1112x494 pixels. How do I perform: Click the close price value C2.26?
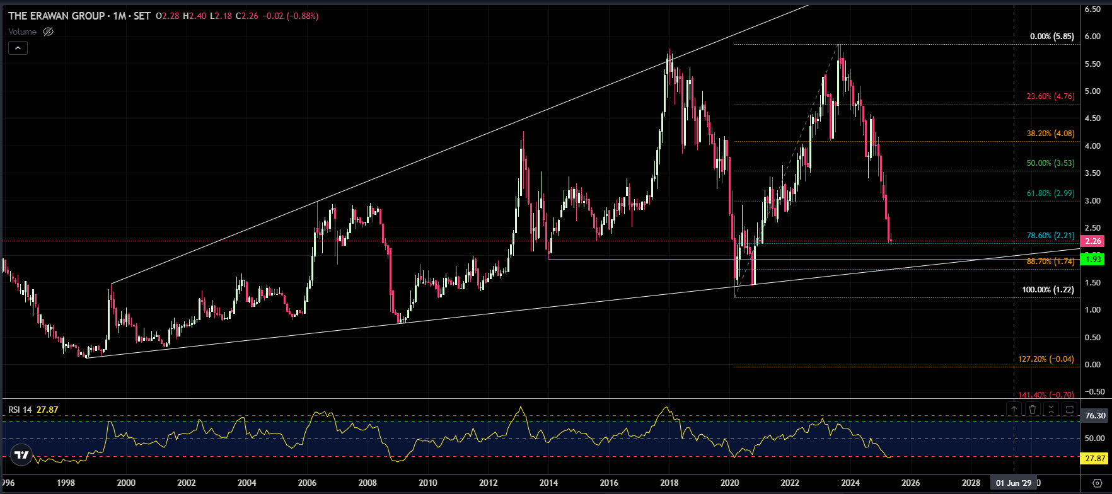pos(247,16)
